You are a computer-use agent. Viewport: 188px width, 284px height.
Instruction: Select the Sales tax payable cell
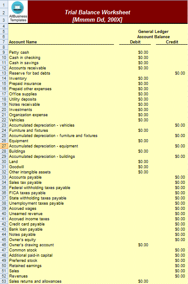point(25,183)
